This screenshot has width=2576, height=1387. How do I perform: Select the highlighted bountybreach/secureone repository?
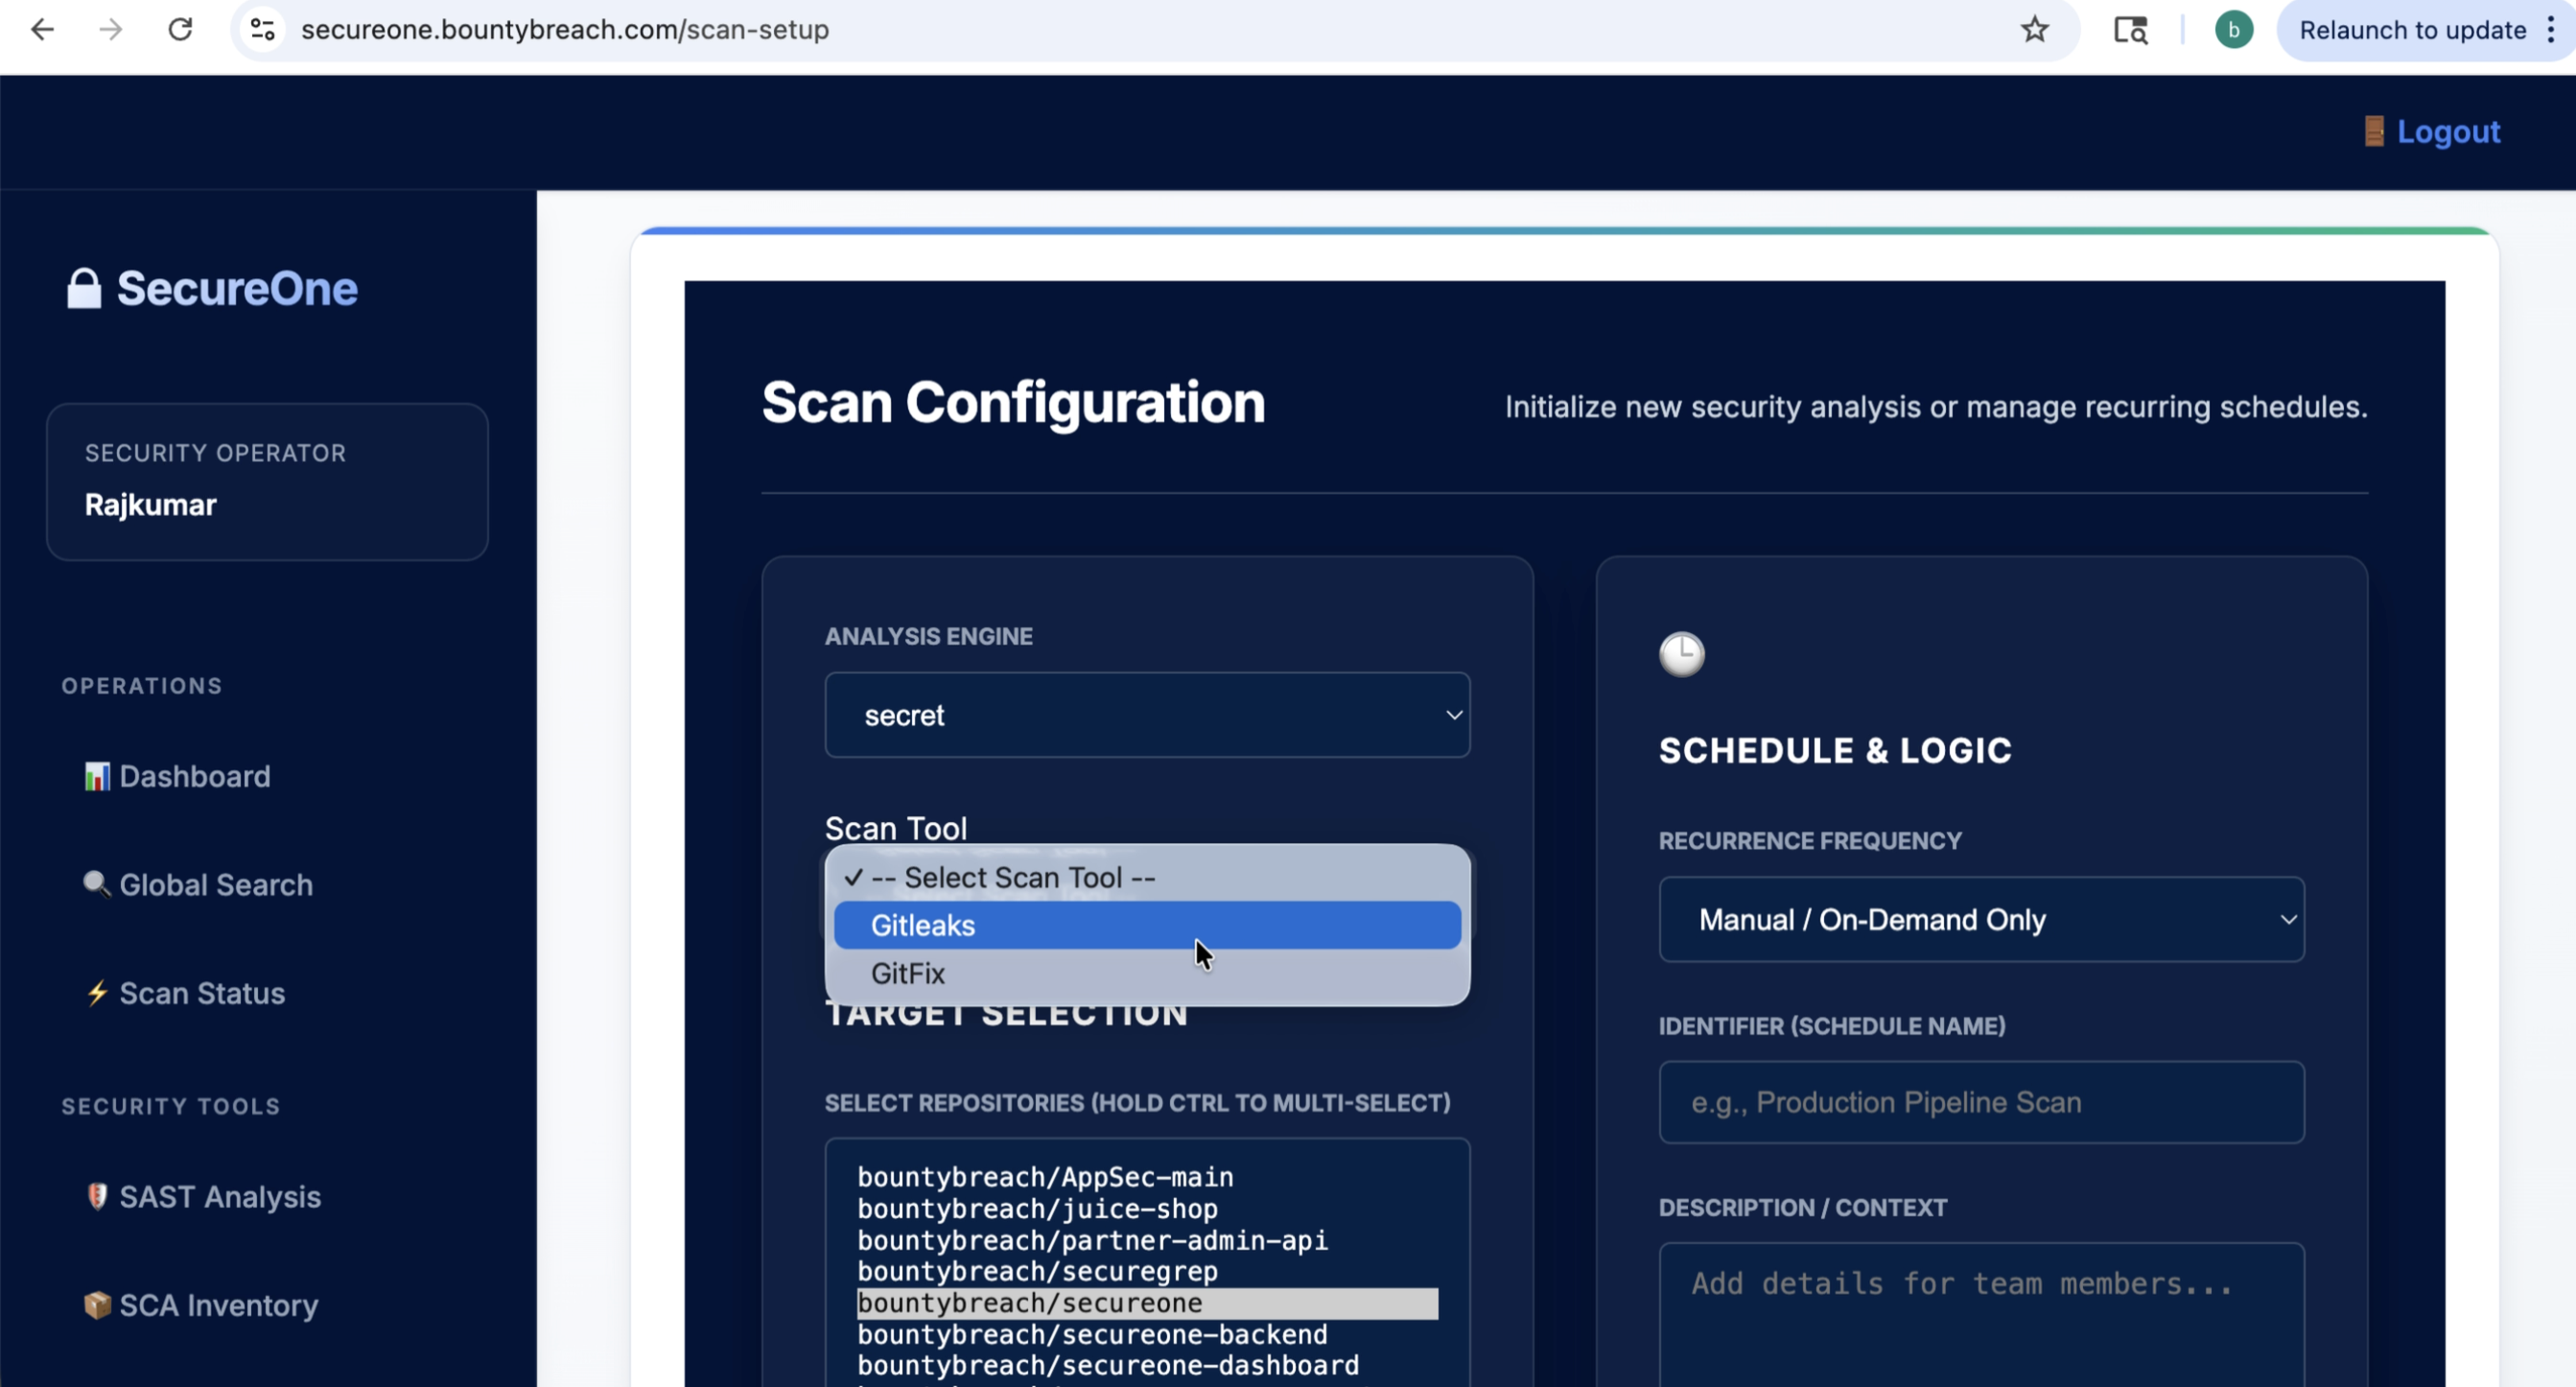[x=1147, y=1303]
